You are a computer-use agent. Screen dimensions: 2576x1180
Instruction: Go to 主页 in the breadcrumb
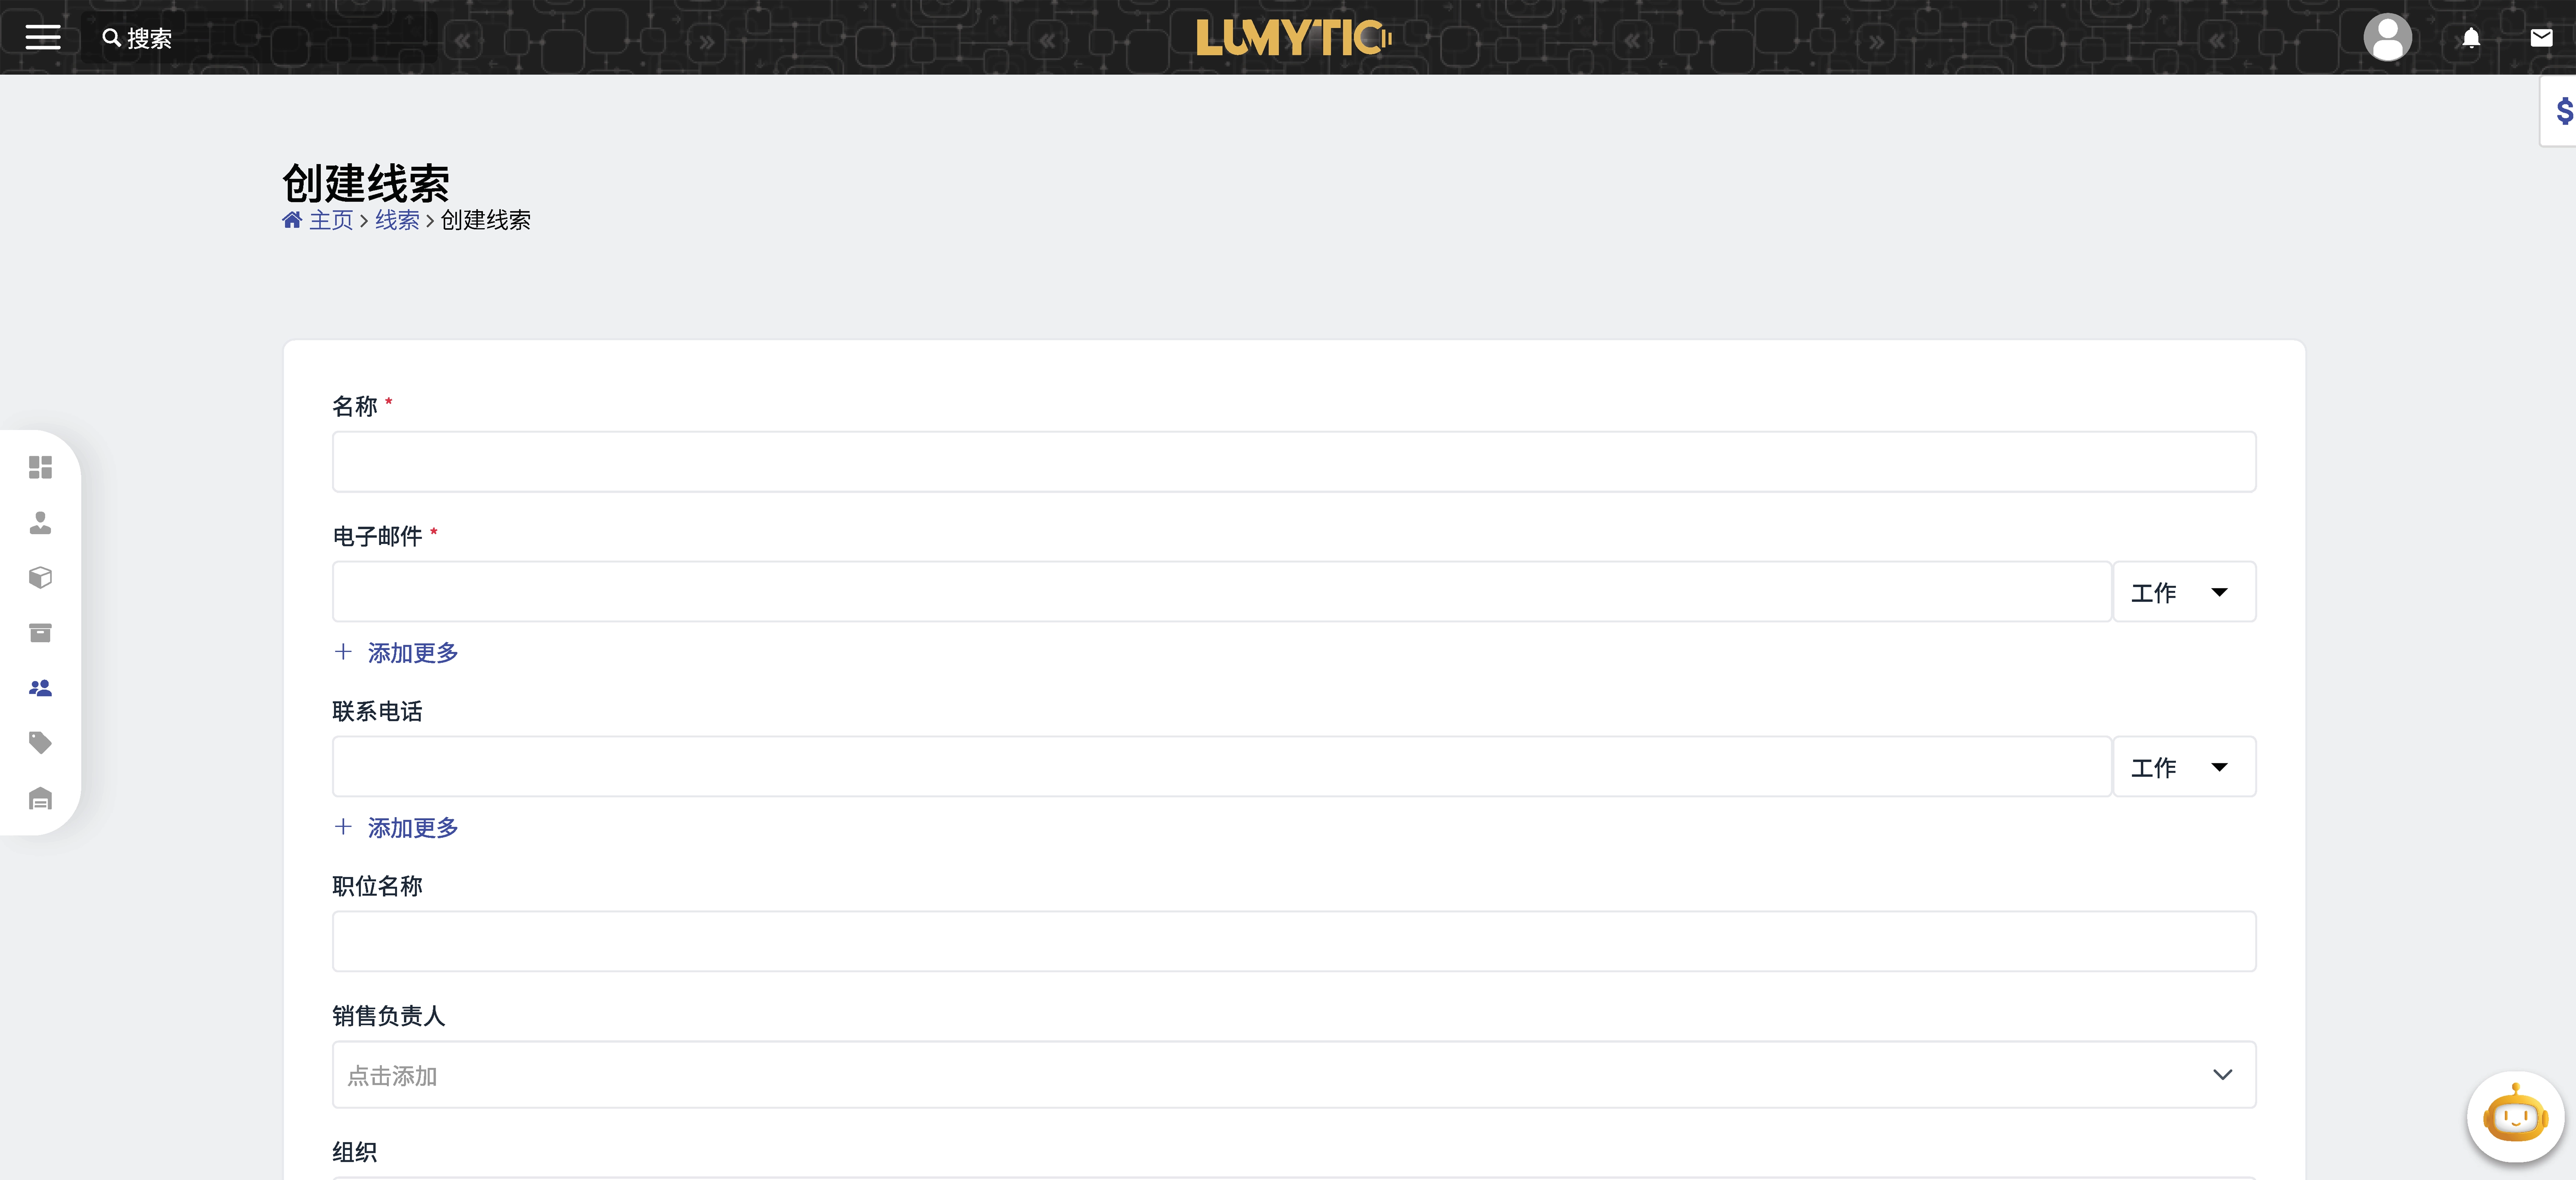(x=330, y=220)
